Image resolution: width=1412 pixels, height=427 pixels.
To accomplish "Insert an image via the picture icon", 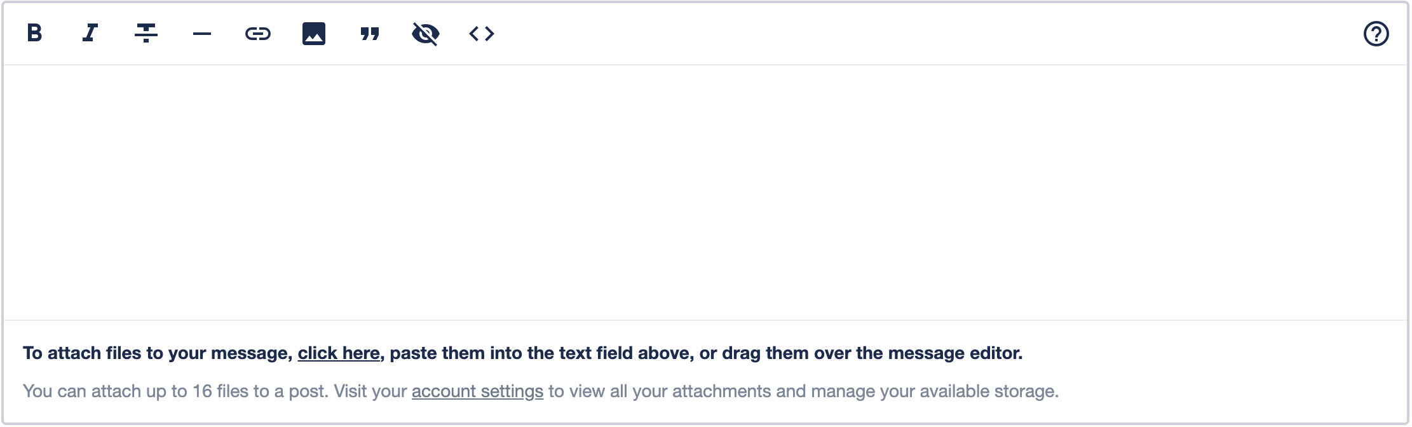I will click(314, 34).
